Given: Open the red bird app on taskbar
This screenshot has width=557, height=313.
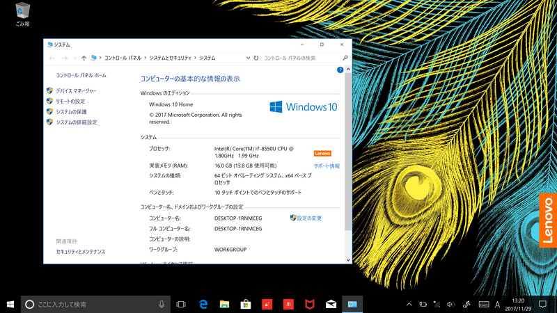Looking at the screenshot, I should coord(267,304).
